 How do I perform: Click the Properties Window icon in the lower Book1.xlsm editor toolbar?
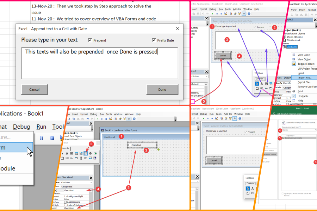226,119
